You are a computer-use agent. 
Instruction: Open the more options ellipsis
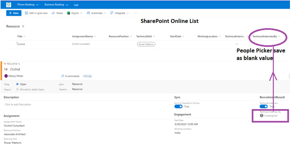pyautogui.click(x=135, y=13)
